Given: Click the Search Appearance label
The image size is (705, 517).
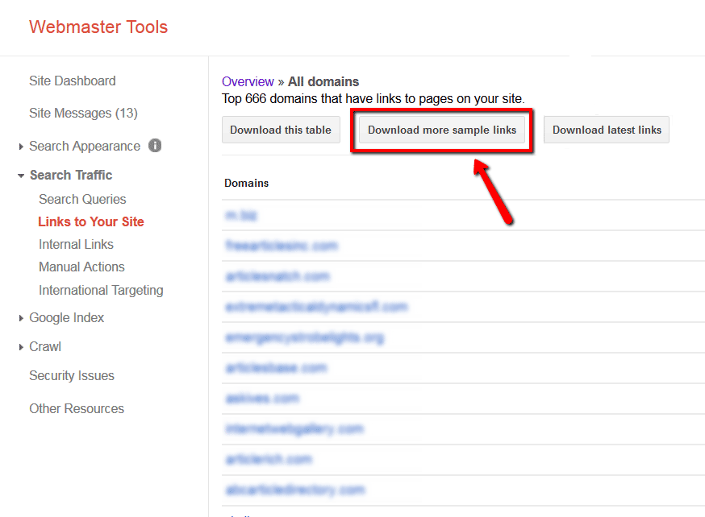Looking at the screenshot, I should [85, 147].
